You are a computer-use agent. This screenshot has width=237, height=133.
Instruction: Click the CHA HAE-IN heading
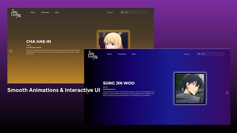39,41
